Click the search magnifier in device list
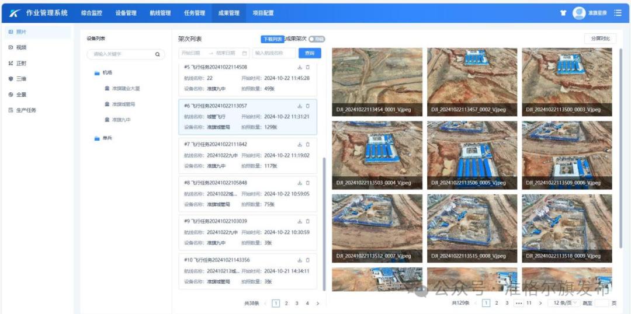Viewport: 631px width, 314px height. (157, 54)
